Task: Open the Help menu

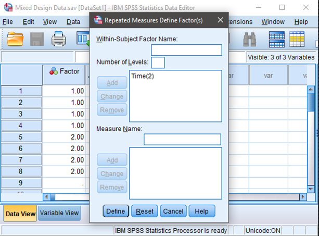Action: click(301, 22)
